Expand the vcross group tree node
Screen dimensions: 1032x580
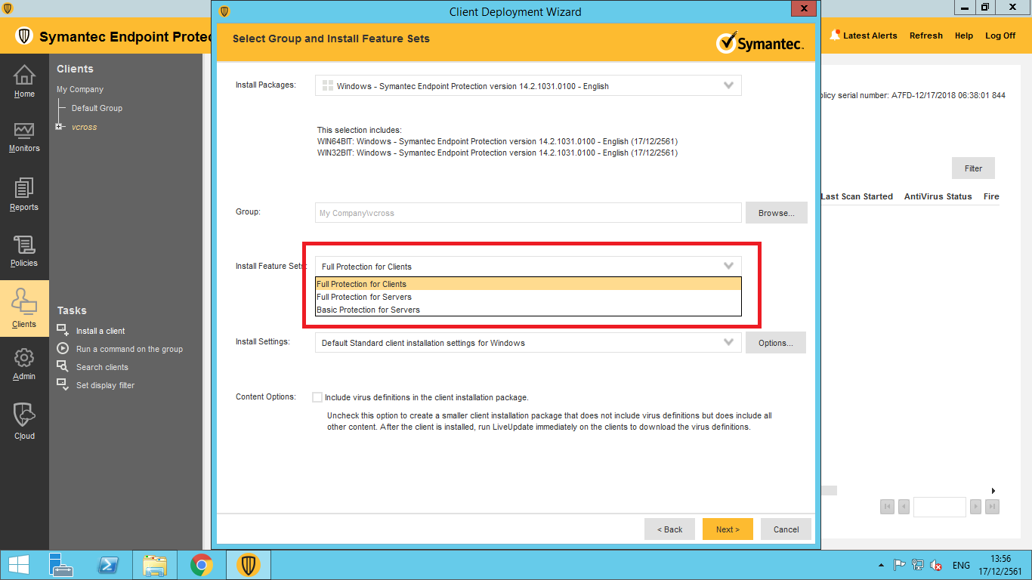[x=59, y=127]
